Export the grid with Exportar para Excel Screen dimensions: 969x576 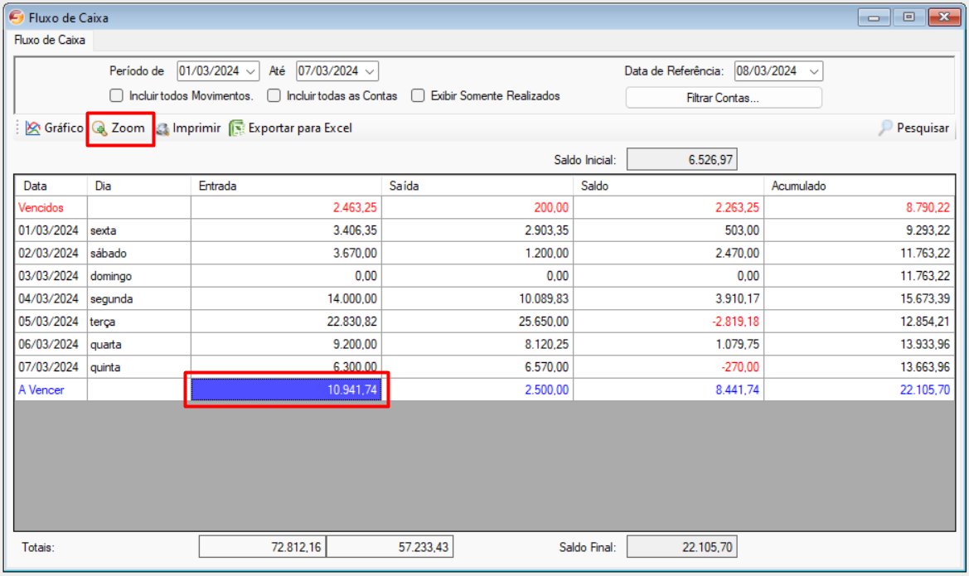pos(290,128)
